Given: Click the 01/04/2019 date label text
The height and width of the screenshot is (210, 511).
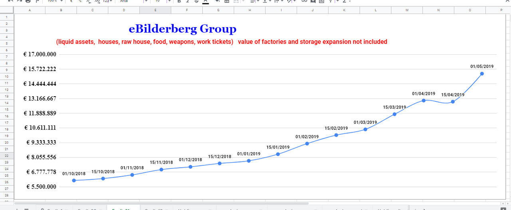Looking at the screenshot, I should click(x=424, y=94).
